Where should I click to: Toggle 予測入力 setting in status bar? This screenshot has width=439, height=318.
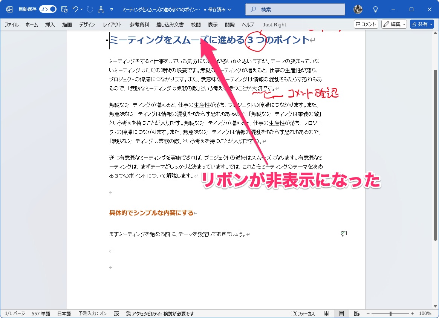point(92,313)
